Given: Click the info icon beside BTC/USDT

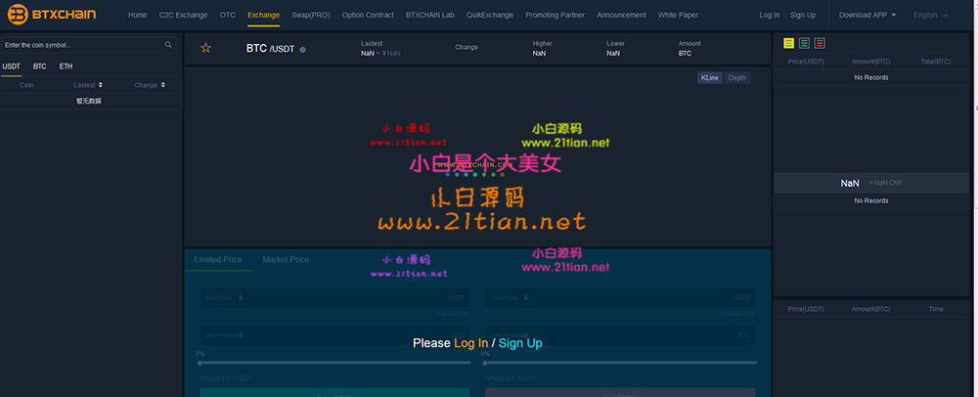Looking at the screenshot, I should 303,49.
